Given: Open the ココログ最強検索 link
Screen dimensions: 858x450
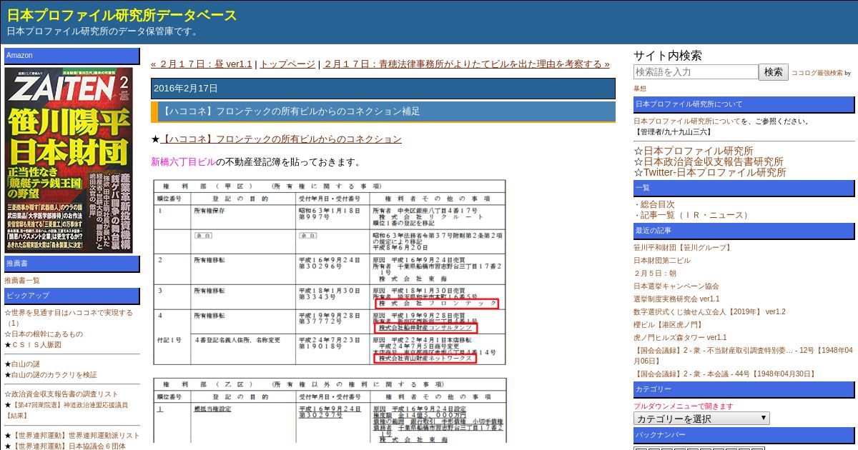Looking at the screenshot, I should (817, 73).
